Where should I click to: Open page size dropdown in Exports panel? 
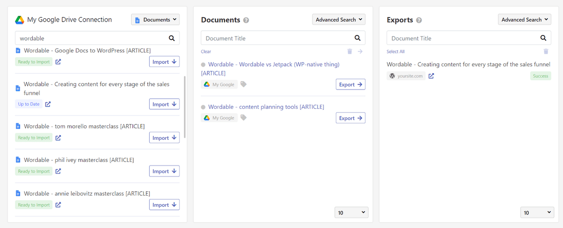[537, 213]
